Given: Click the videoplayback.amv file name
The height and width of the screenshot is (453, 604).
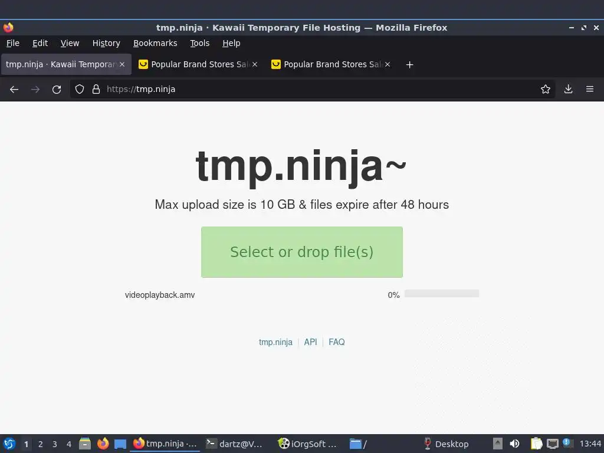Looking at the screenshot, I should (160, 295).
